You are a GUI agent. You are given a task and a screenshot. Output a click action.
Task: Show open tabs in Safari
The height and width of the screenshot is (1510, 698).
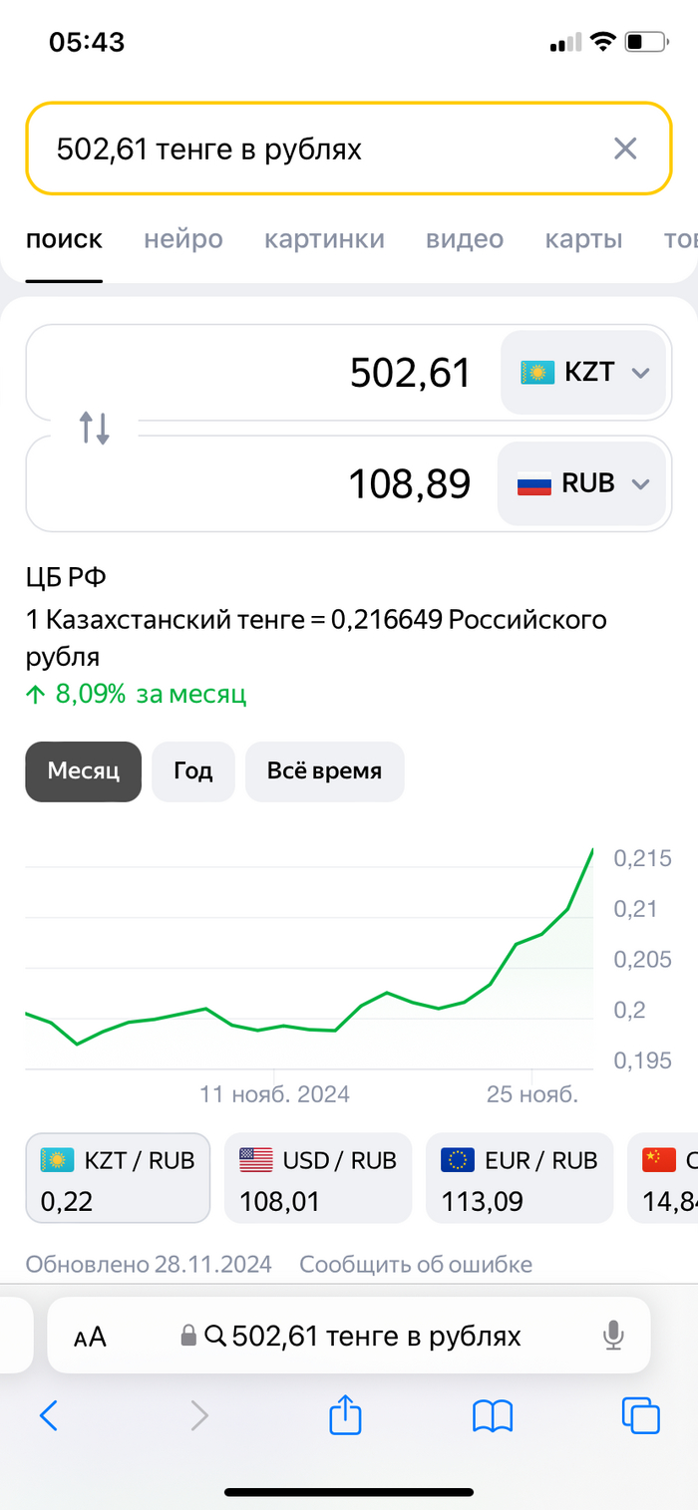(x=640, y=1415)
